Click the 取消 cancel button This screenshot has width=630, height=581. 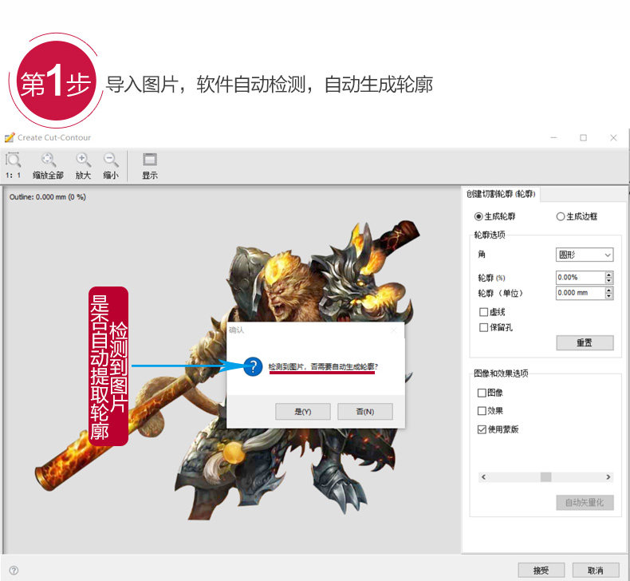pyautogui.click(x=596, y=570)
